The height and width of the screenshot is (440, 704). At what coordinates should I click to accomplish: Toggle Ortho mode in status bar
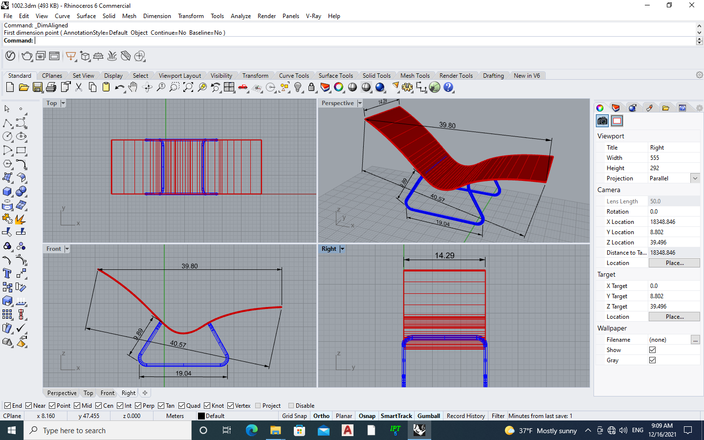click(x=321, y=416)
